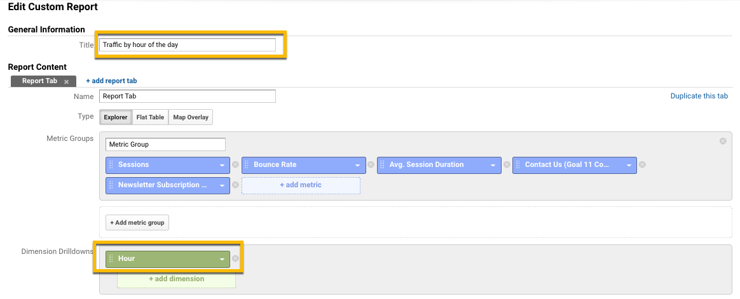Click + add report tab
Image resolution: width=740 pixels, height=299 pixels.
coord(111,81)
